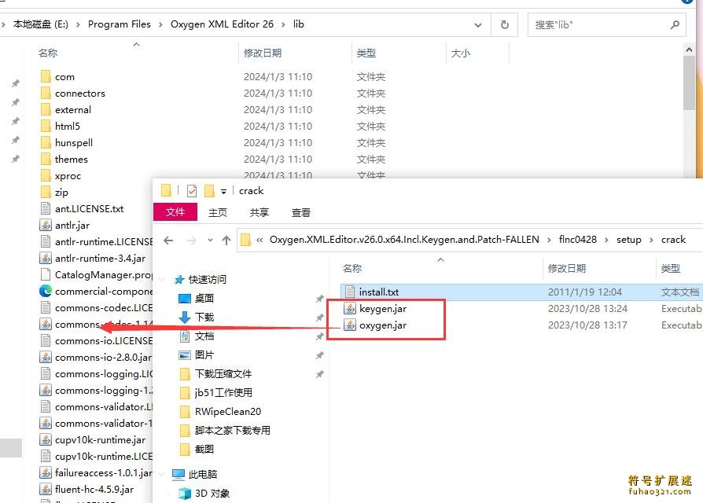Select install.txt in crack window
703x503 pixels.
(378, 292)
